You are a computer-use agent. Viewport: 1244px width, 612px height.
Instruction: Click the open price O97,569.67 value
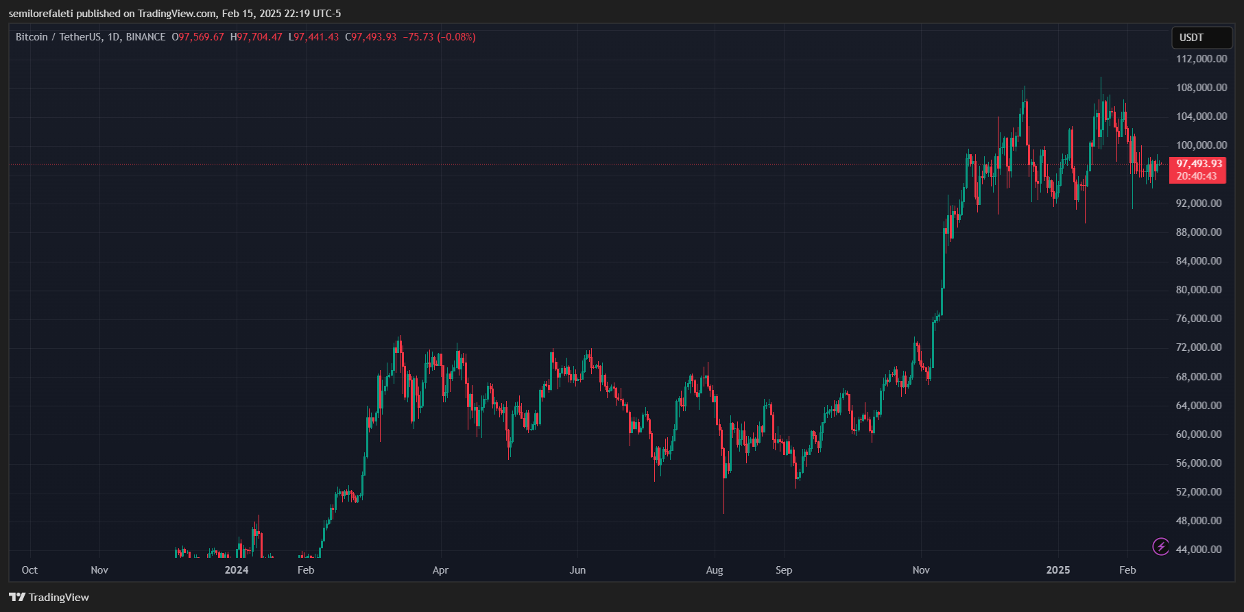point(198,37)
